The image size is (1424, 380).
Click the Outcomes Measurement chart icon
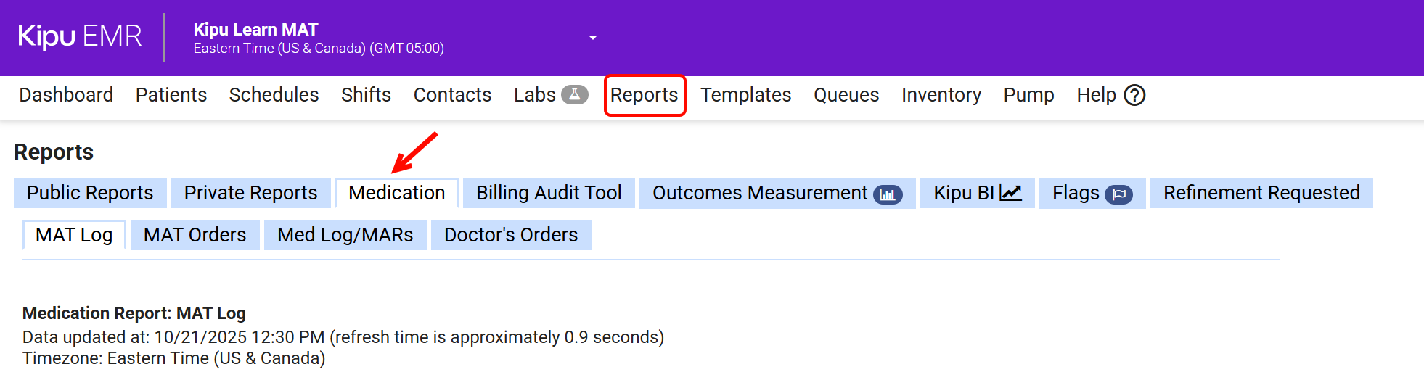(887, 194)
